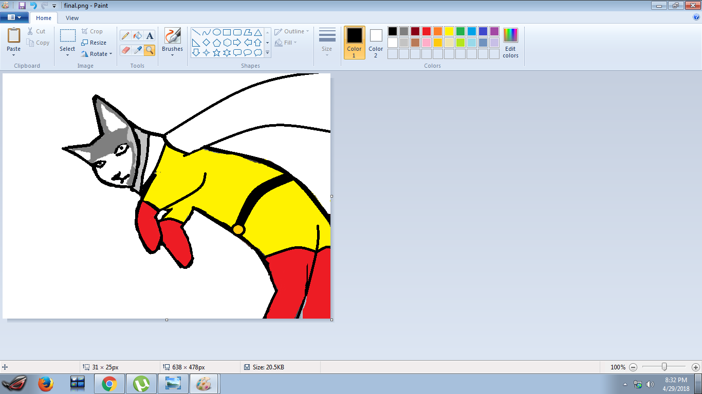Click the Resize button
Image resolution: width=702 pixels, height=394 pixels.
(x=94, y=43)
